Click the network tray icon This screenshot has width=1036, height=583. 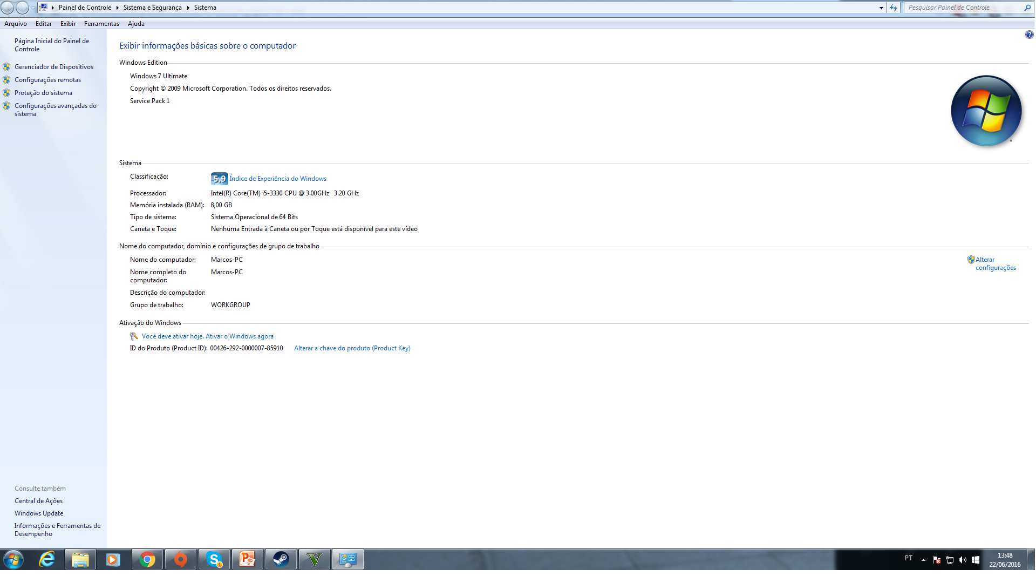pos(950,560)
